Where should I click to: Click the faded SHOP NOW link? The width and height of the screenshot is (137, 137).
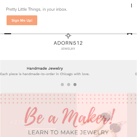coord(41,134)
